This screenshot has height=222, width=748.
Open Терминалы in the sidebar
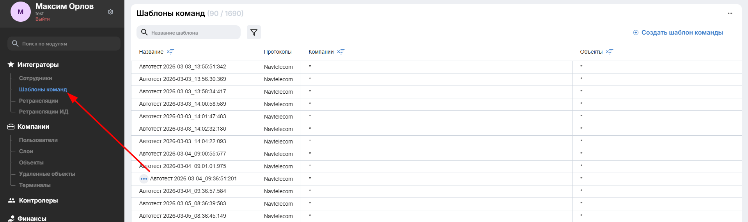coord(35,185)
